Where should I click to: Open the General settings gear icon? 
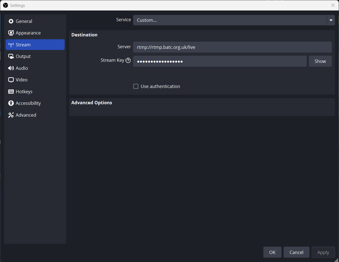(11, 21)
